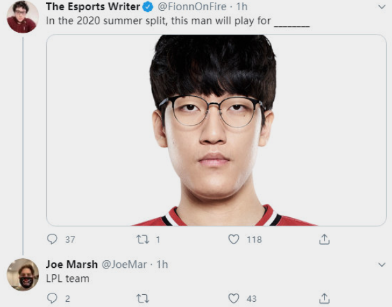Image resolution: width=392 pixels, height=307 pixels.
Task: Open The Esports Writer profile avatar
Action: pos(22,17)
